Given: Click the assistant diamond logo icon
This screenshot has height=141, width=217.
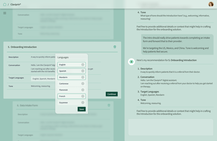Looking at the screenshot, I should (131, 62).
